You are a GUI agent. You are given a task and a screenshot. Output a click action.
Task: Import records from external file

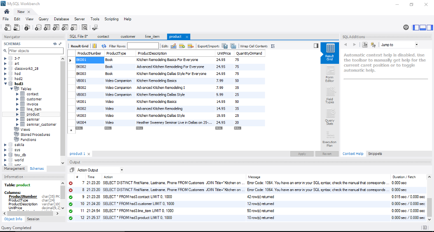pyautogui.click(x=234, y=46)
